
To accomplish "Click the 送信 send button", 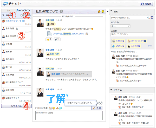I will (x=97, y=108).
